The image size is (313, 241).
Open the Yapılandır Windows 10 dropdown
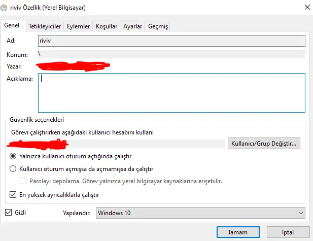click(x=200, y=213)
